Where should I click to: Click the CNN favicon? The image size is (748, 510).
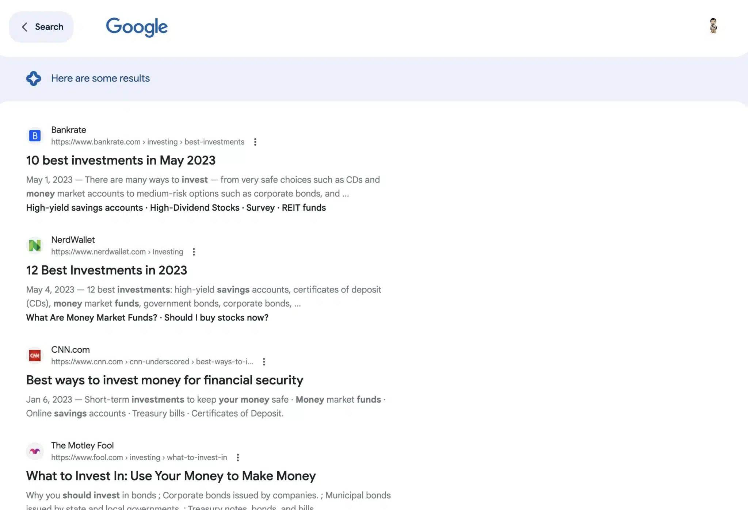(35, 356)
